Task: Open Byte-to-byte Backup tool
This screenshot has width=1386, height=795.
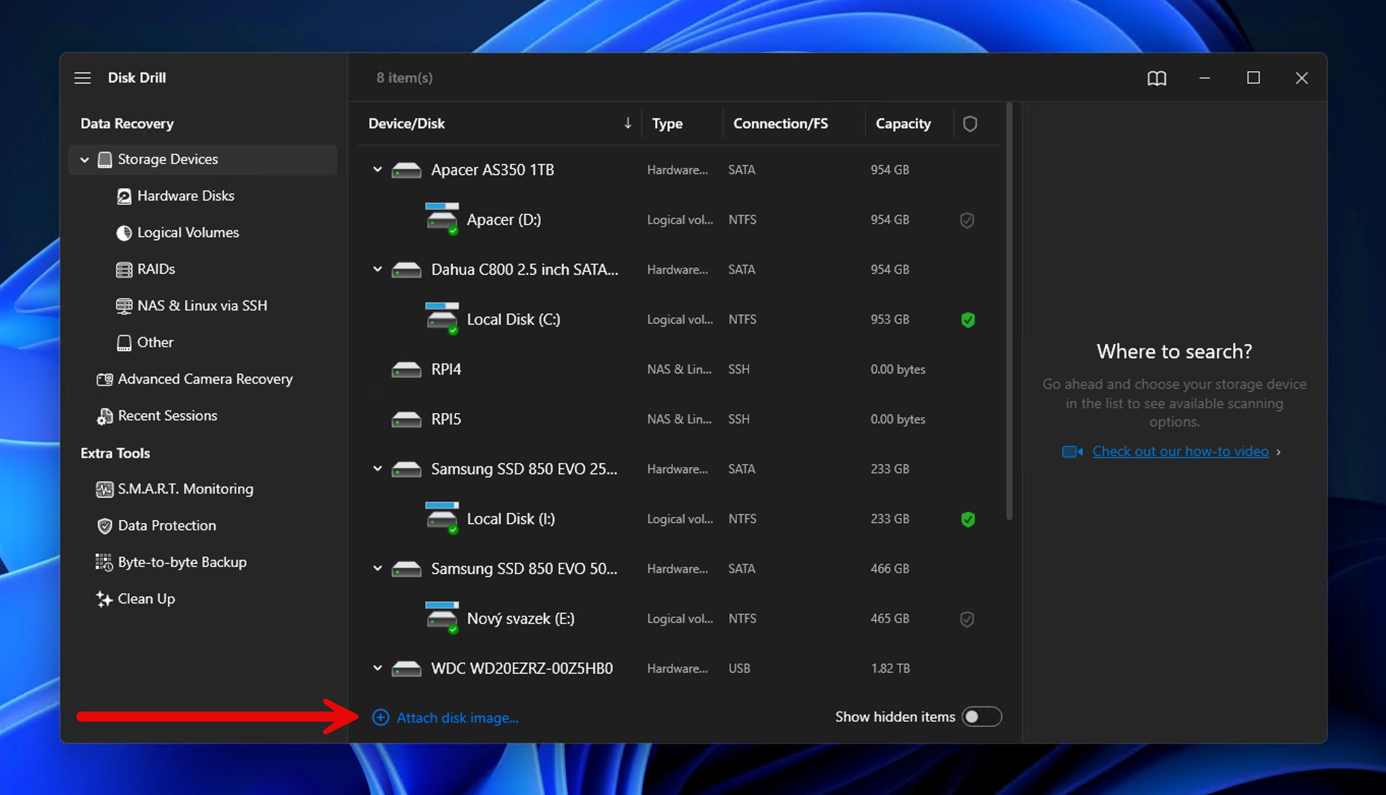Action: (x=182, y=562)
